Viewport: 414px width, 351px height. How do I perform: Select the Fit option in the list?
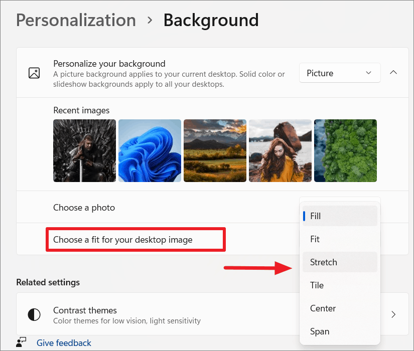[x=340, y=239]
